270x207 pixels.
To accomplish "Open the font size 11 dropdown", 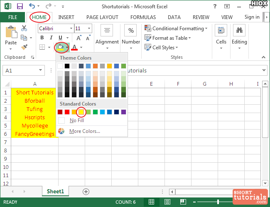I will click(89, 28).
